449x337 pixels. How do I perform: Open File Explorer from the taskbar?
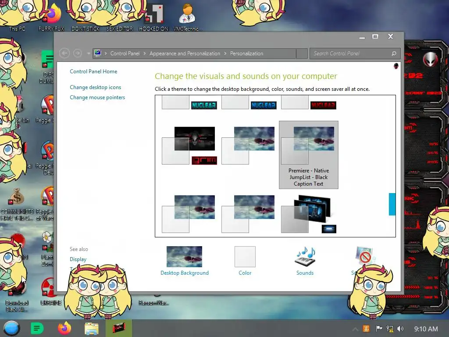coord(91,328)
